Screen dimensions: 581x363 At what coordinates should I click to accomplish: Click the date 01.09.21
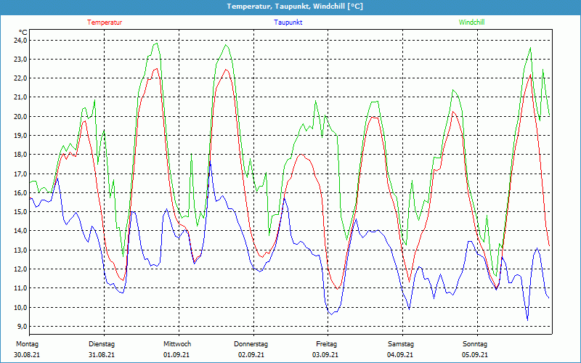(176, 355)
